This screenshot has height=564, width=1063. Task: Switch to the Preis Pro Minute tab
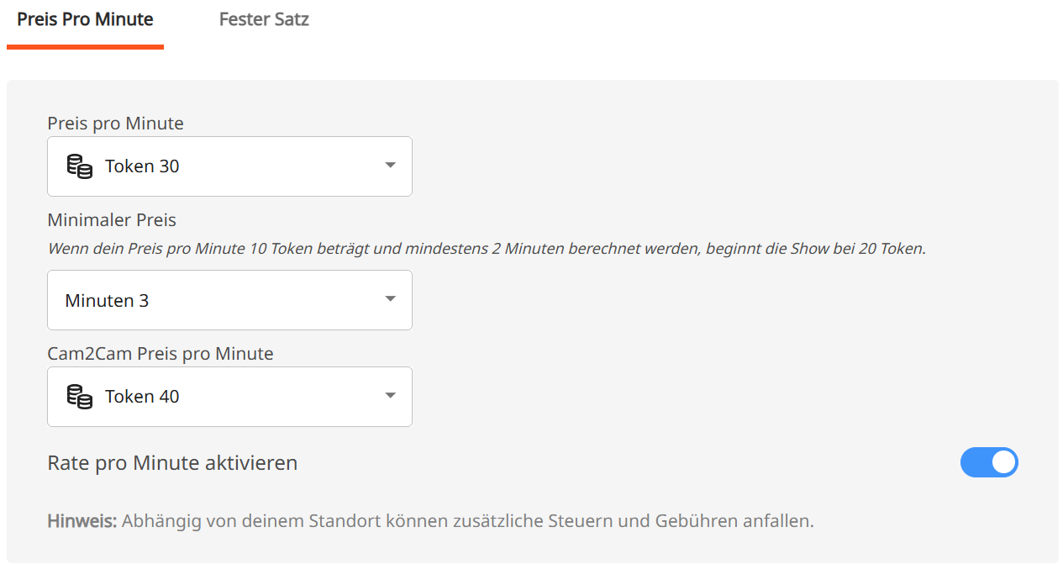pyautogui.click(x=85, y=19)
